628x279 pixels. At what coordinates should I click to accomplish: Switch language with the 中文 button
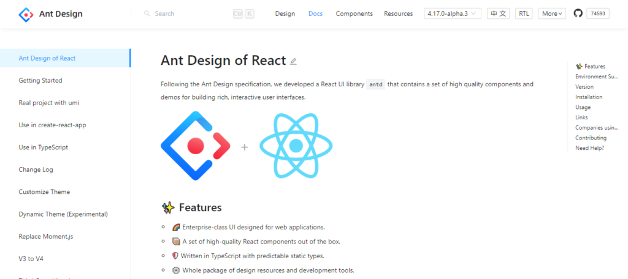coord(498,13)
